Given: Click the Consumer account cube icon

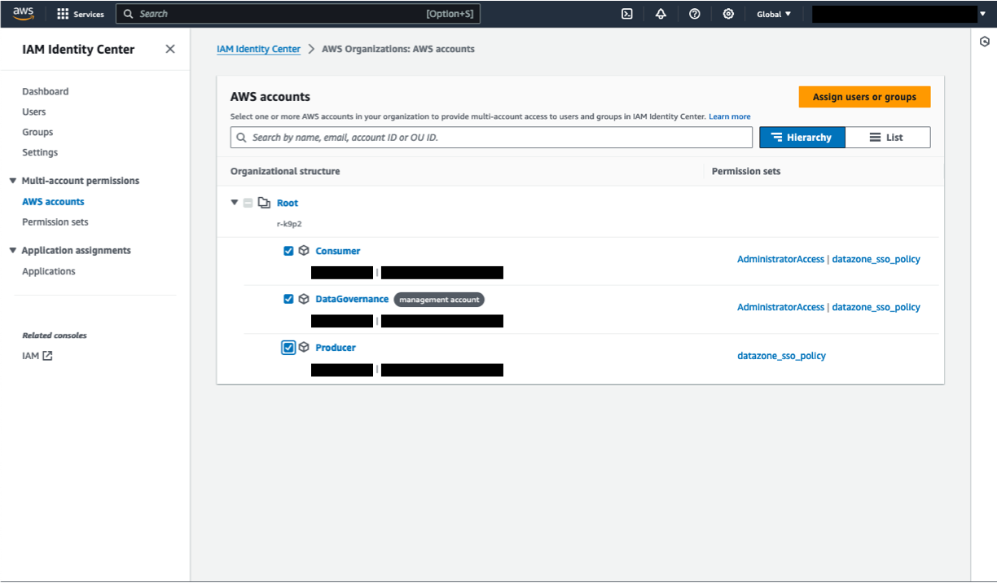Looking at the screenshot, I should 304,251.
